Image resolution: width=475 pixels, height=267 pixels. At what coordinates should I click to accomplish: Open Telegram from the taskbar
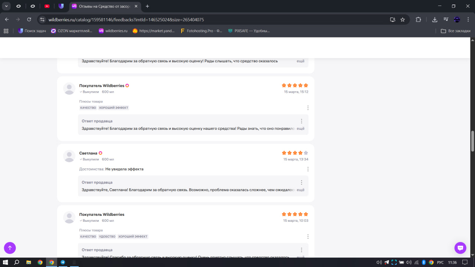click(63, 262)
